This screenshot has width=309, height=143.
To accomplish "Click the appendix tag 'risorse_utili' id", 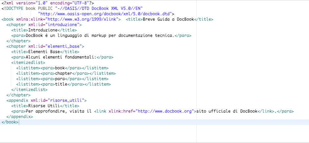I will point(67,100).
